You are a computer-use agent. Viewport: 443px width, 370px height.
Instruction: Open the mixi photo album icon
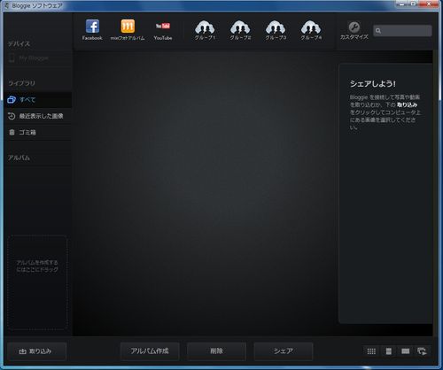point(128,27)
